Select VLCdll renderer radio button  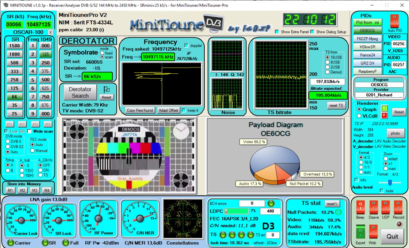coord(359,116)
